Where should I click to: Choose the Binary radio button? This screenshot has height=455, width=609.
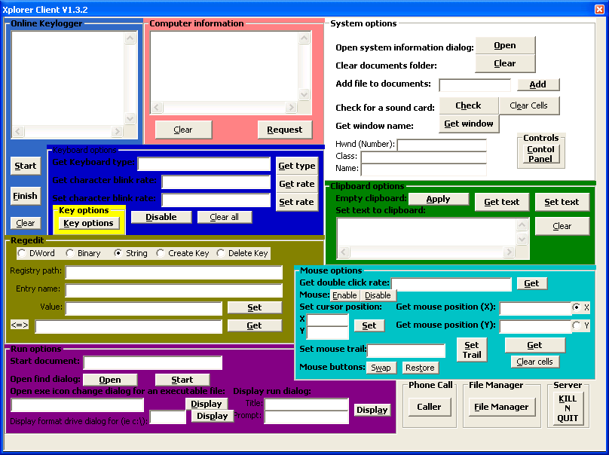(70, 253)
